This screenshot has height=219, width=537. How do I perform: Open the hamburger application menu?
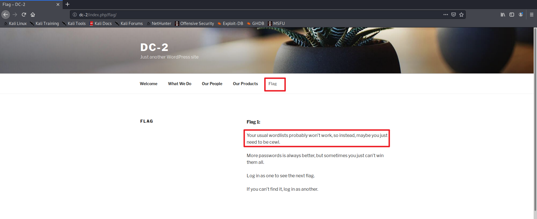(531, 15)
